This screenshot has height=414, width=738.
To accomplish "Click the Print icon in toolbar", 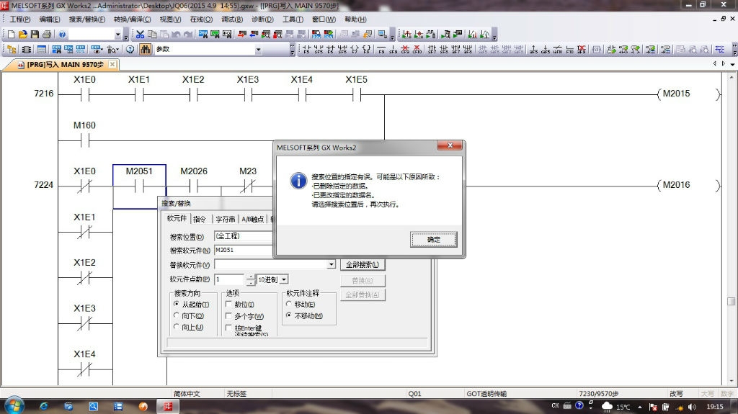I will (x=47, y=35).
